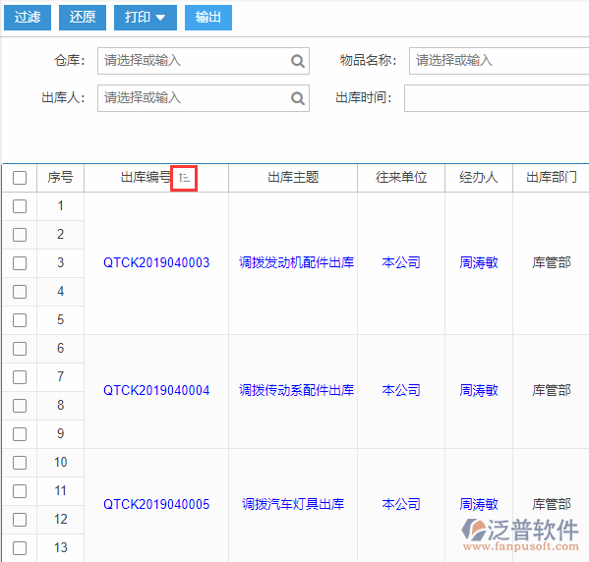
Task: Check the checkbox for row 10
Action: tap(20, 463)
